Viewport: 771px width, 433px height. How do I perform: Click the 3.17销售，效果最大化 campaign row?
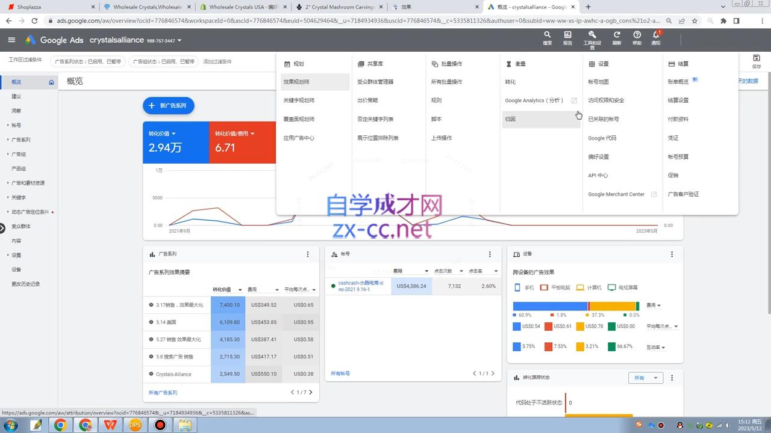[231, 305]
